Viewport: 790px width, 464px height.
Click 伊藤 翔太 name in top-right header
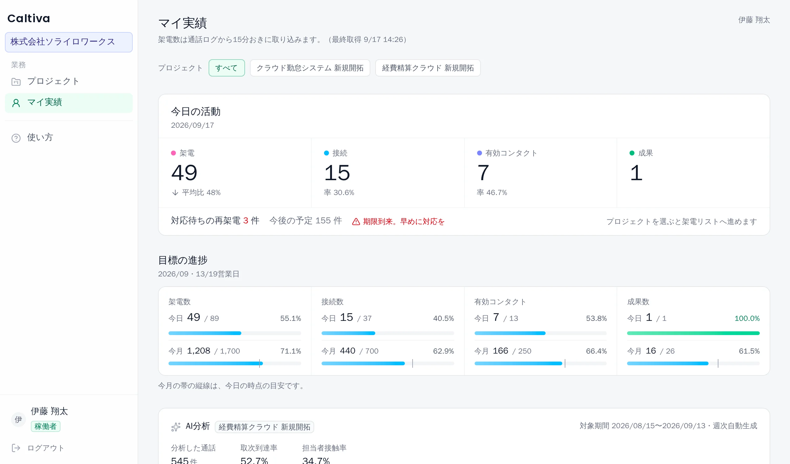(x=754, y=20)
